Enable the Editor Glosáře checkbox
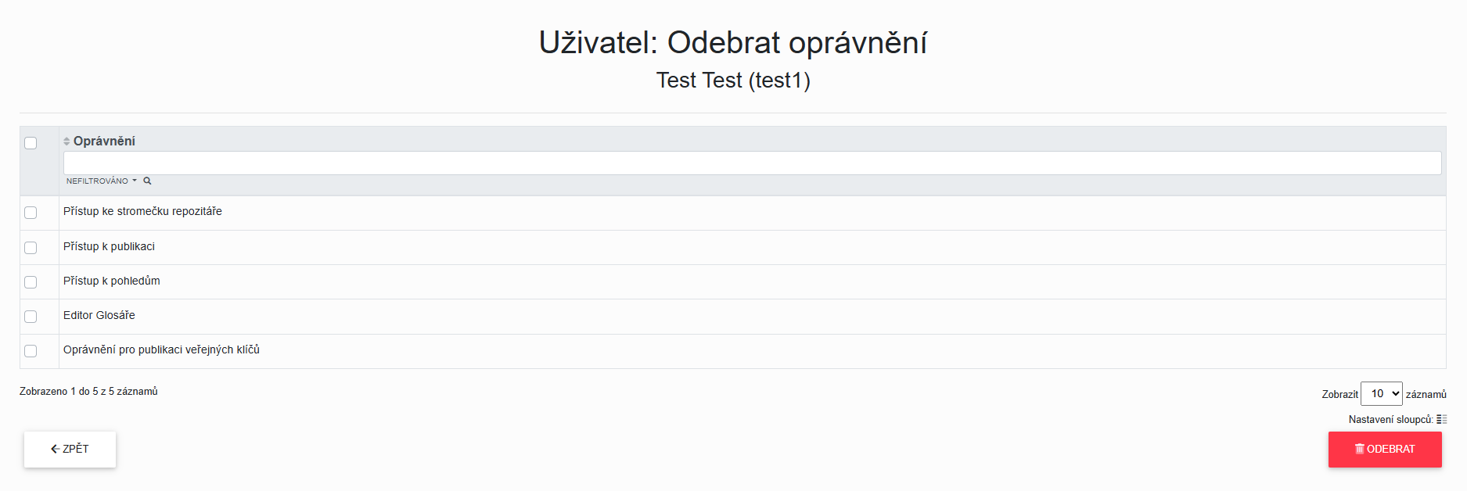This screenshot has height=491, width=1467. coord(31,317)
